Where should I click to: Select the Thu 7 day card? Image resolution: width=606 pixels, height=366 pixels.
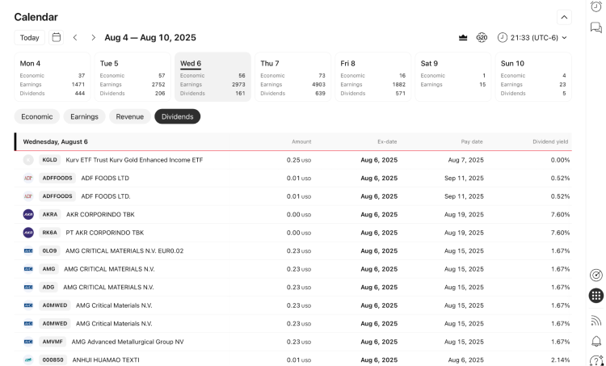(x=292, y=77)
